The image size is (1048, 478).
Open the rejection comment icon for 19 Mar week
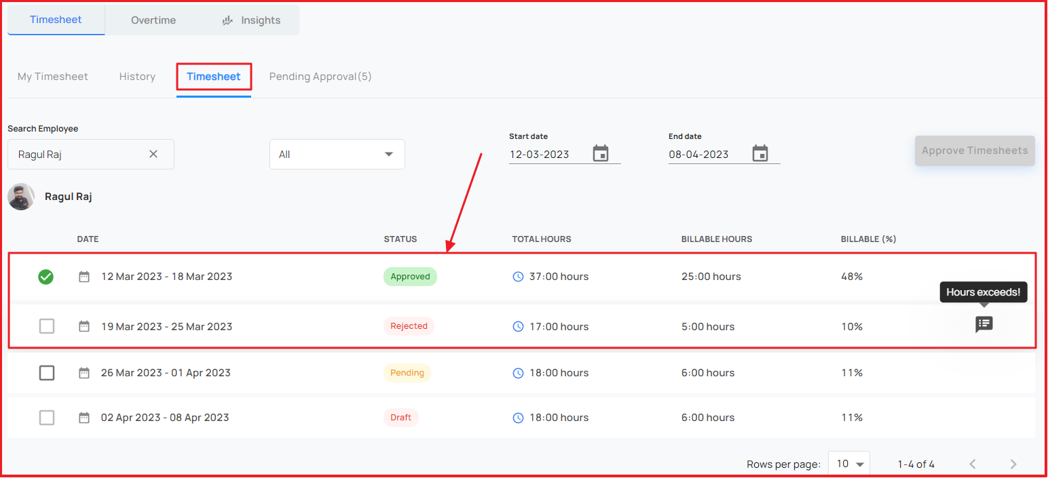click(984, 324)
